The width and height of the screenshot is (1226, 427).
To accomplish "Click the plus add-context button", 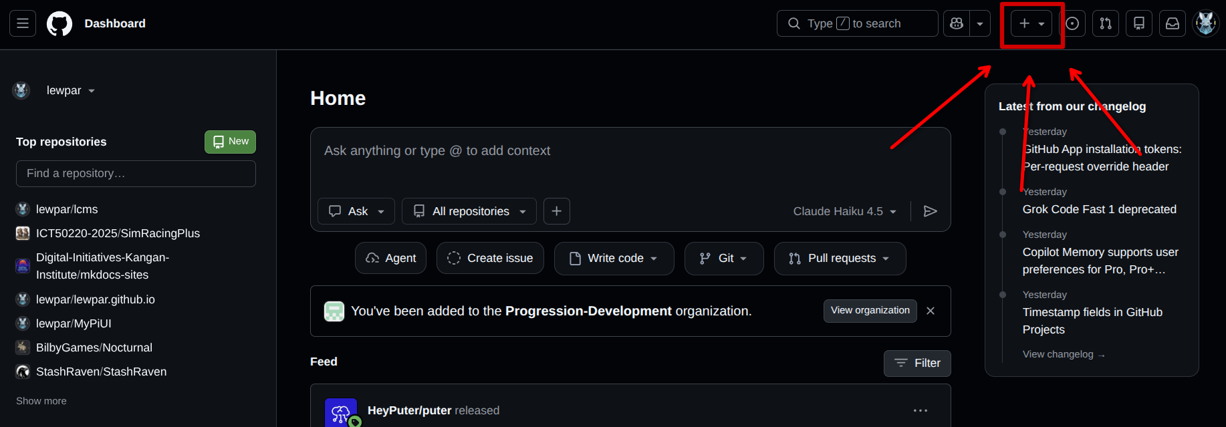I will pyautogui.click(x=557, y=211).
